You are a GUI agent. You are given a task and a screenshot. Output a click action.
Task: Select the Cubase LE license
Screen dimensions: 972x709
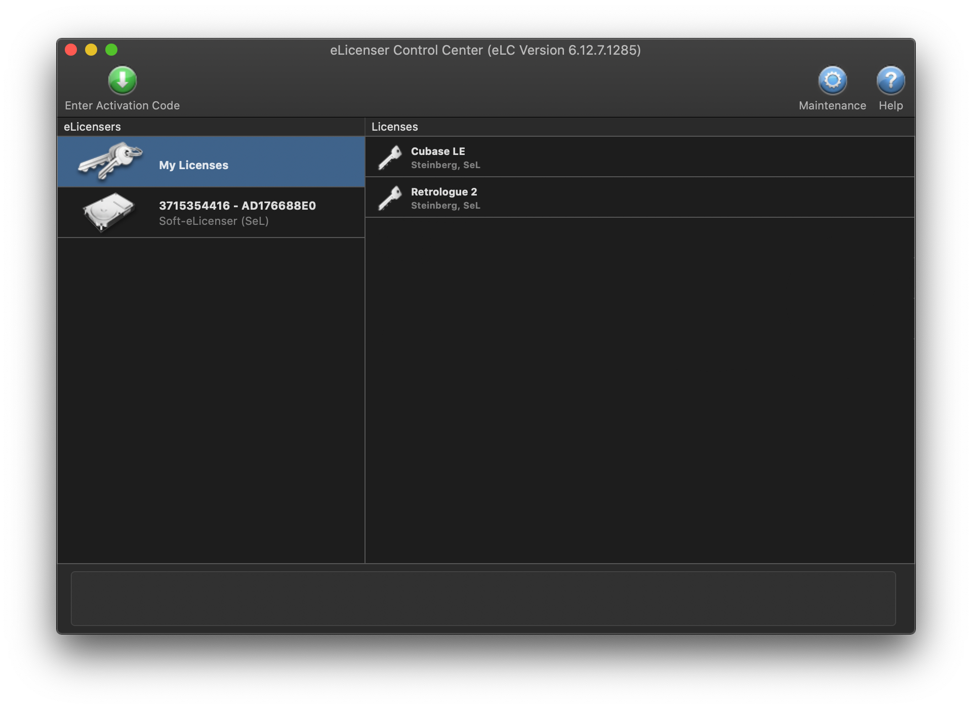[x=640, y=157]
